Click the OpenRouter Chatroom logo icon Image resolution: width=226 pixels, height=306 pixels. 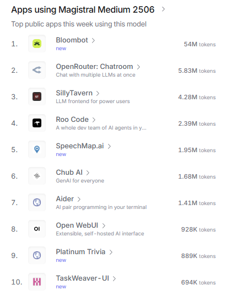pos(37,70)
